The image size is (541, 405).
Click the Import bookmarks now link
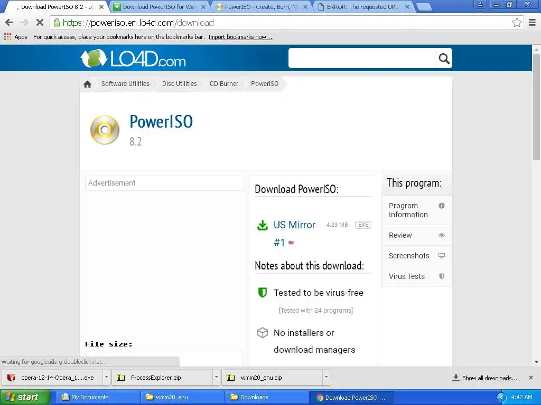(240, 37)
